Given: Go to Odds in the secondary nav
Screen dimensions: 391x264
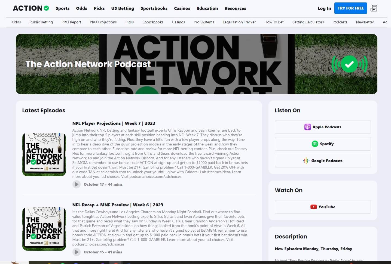Looking at the screenshot, I should pyautogui.click(x=16, y=22).
